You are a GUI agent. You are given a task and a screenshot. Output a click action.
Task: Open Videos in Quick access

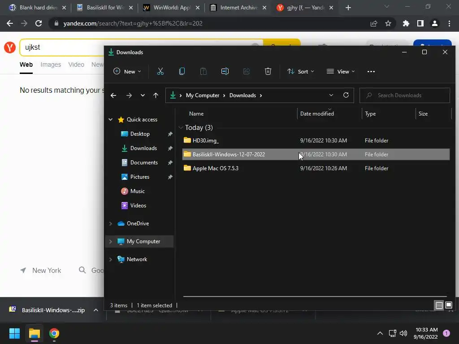pos(138,205)
